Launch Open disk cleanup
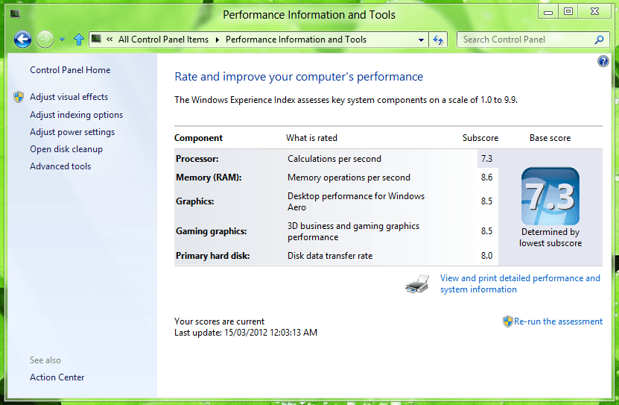 click(x=66, y=149)
